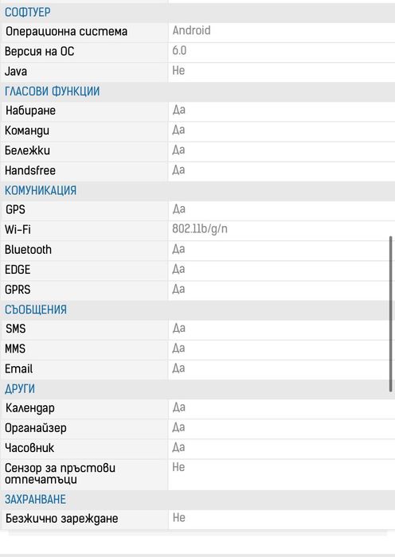Screen dimensions: 395x557
Task: Click the Набиране label
Action: click(30, 111)
